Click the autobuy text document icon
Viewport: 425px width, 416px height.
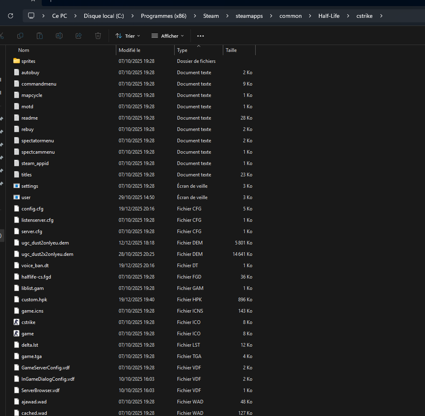pyautogui.click(x=17, y=73)
